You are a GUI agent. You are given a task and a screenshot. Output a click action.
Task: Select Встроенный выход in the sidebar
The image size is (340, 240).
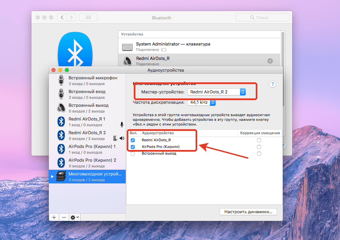tap(88, 107)
